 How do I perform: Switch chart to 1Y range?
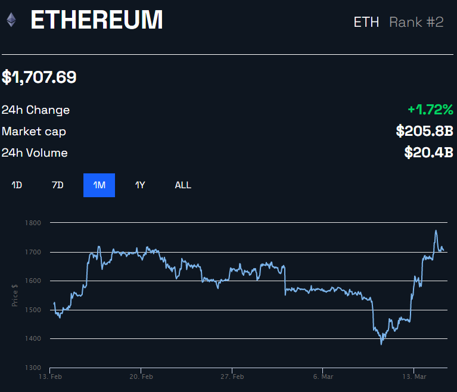point(140,185)
